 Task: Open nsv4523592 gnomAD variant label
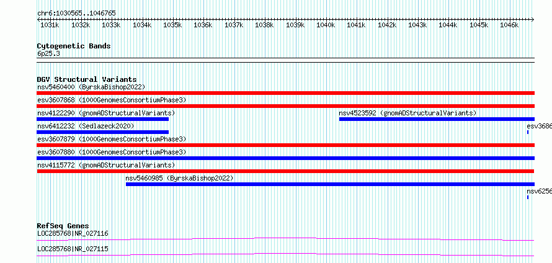[407, 113]
